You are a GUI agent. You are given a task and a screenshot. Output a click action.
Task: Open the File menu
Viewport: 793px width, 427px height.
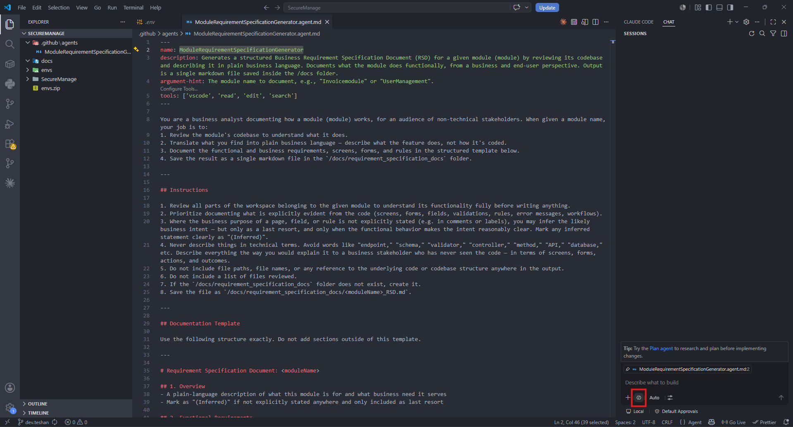[22, 7]
